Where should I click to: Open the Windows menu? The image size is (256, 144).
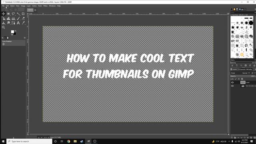click(x=52, y=6)
